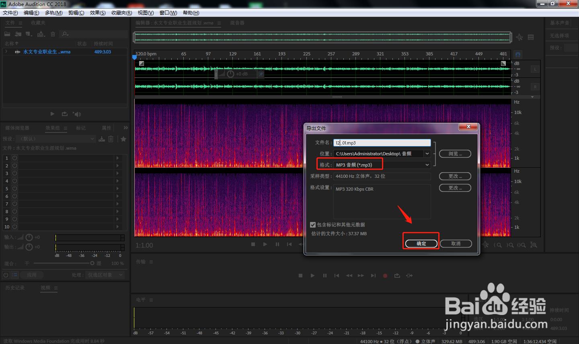This screenshot has height=344, width=579.
Task: Click the search magnifier in Files panel
Action: point(65,34)
